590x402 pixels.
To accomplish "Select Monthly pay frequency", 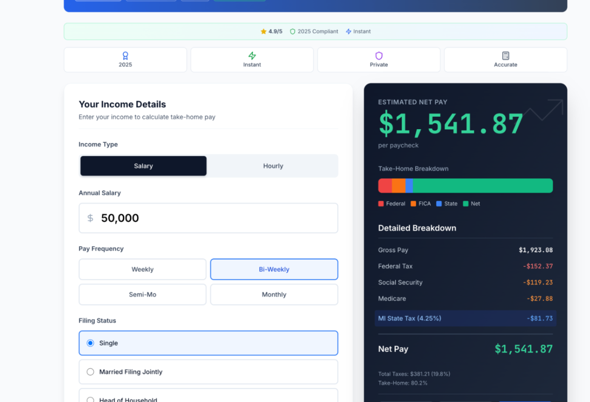I will coord(274,294).
